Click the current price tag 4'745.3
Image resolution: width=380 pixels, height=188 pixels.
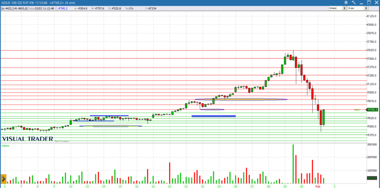[373, 110]
